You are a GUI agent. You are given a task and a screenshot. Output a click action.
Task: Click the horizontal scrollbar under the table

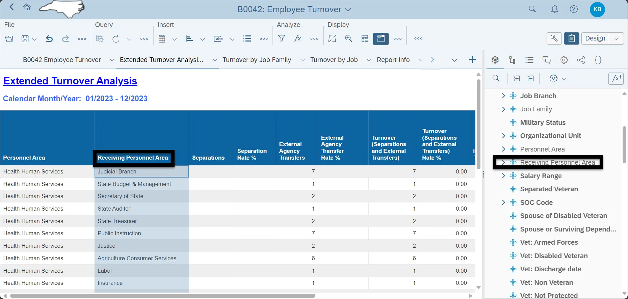tap(162, 296)
